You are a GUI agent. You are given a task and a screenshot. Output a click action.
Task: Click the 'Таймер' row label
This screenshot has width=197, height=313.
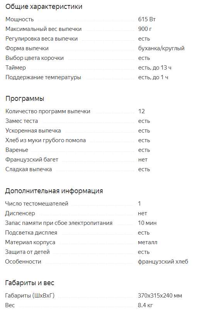click(x=15, y=68)
